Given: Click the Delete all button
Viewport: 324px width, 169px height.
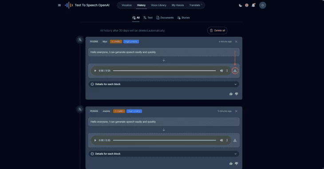Looking at the screenshot, I should [217, 30].
